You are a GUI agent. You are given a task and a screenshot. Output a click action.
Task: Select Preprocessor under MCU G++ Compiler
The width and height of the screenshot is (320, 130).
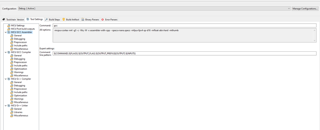tap(21, 89)
